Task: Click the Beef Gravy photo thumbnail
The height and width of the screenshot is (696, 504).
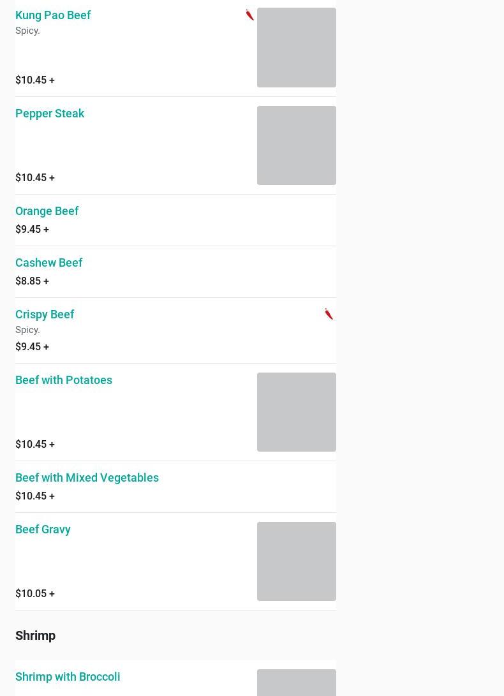Action: [x=296, y=561]
